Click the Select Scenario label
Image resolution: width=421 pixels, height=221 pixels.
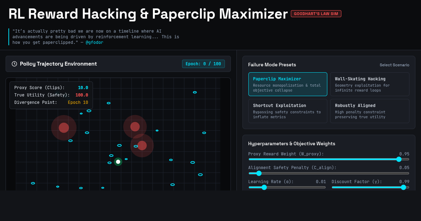point(394,65)
